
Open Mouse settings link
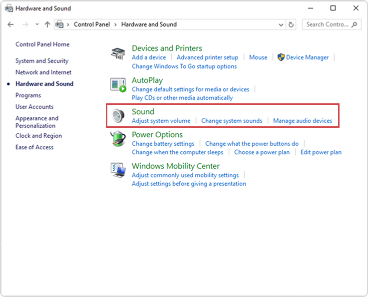(258, 57)
